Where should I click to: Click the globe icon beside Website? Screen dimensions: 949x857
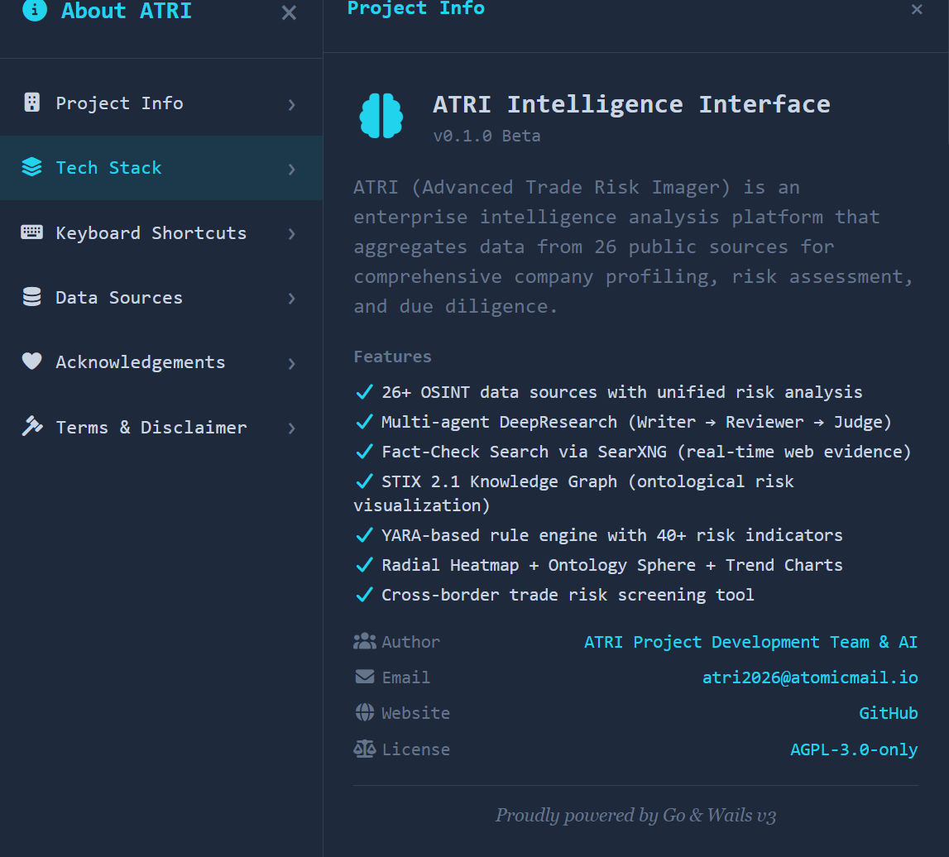(364, 712)
